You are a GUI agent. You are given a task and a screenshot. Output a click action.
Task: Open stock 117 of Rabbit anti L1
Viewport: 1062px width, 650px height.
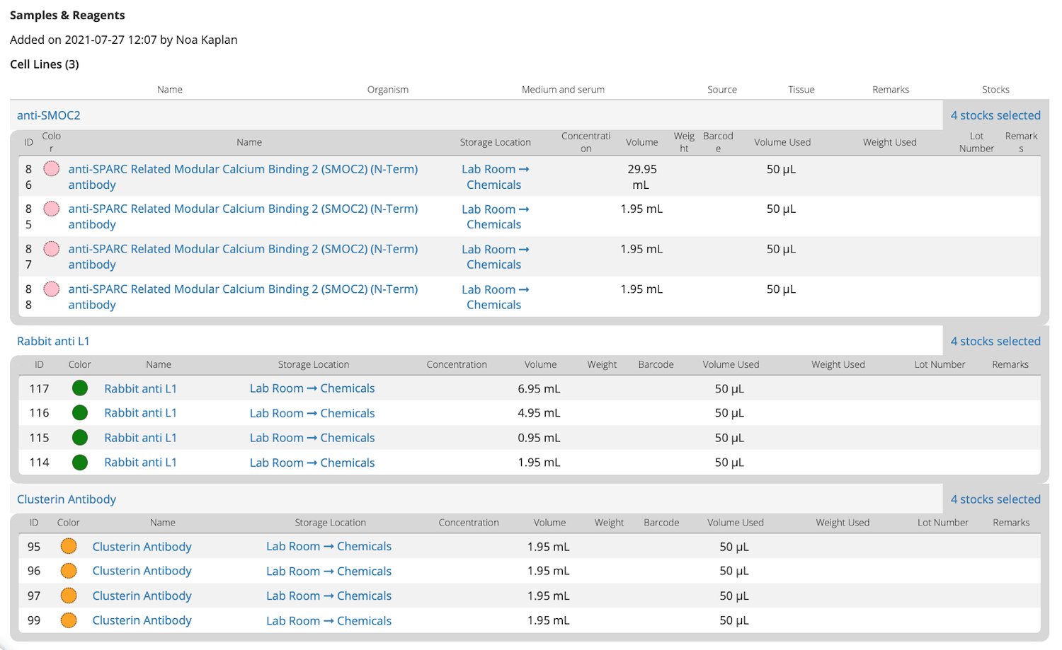[x=140, y=388]
